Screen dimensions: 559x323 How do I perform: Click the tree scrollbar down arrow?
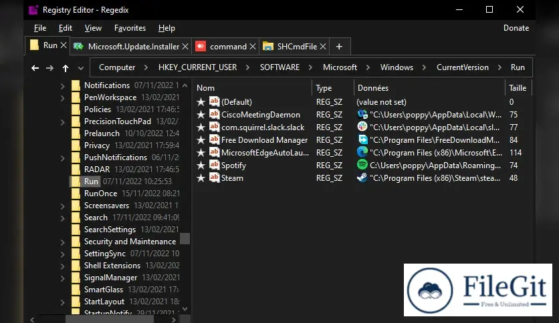[185, 309]
